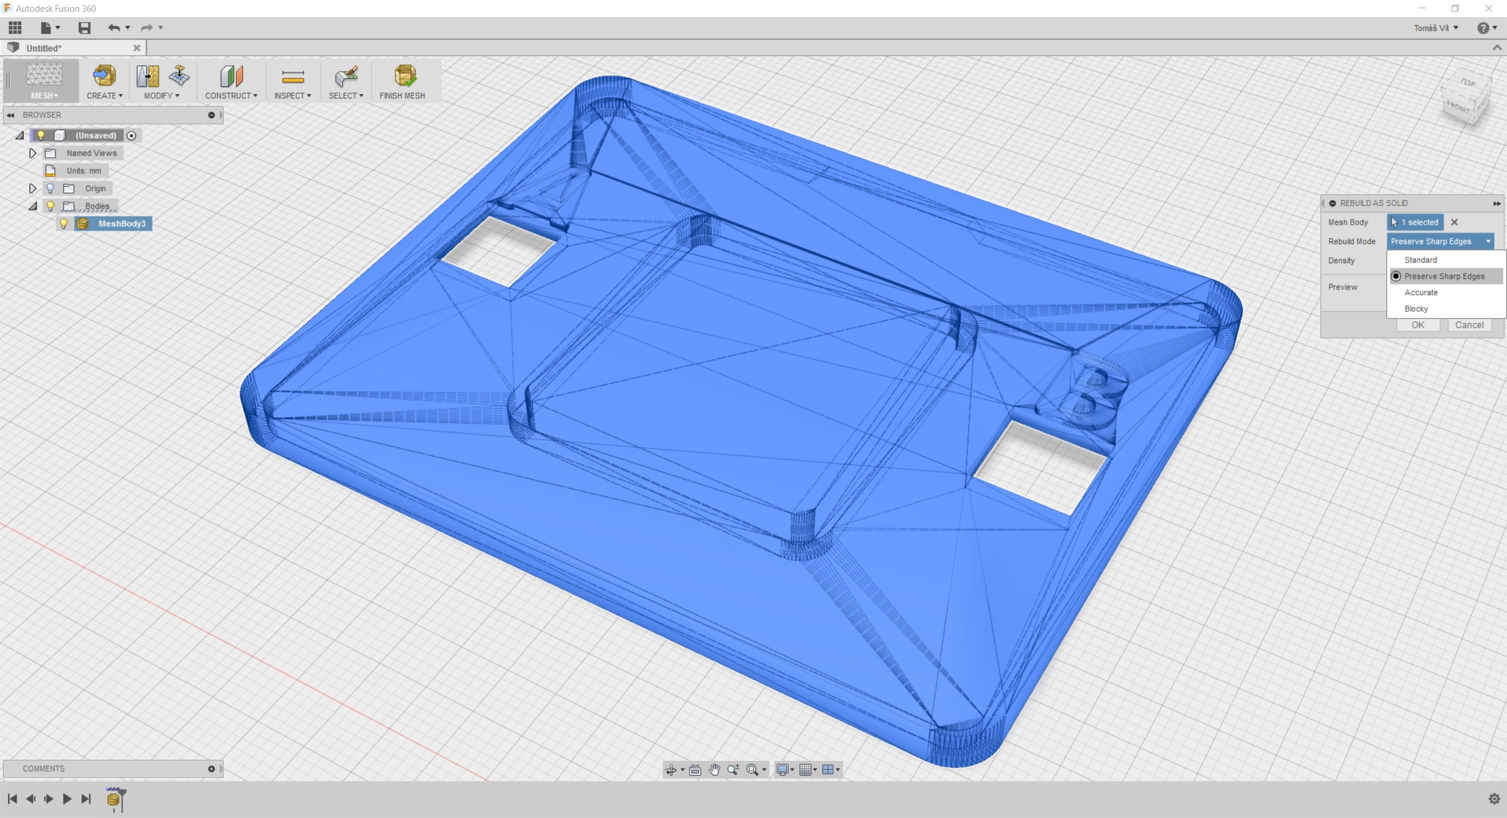Open the Inspect measure tool
Image resolution: width=1507 pixels, height=818 pixels.
pyautogui.click(x=293, y=77)
